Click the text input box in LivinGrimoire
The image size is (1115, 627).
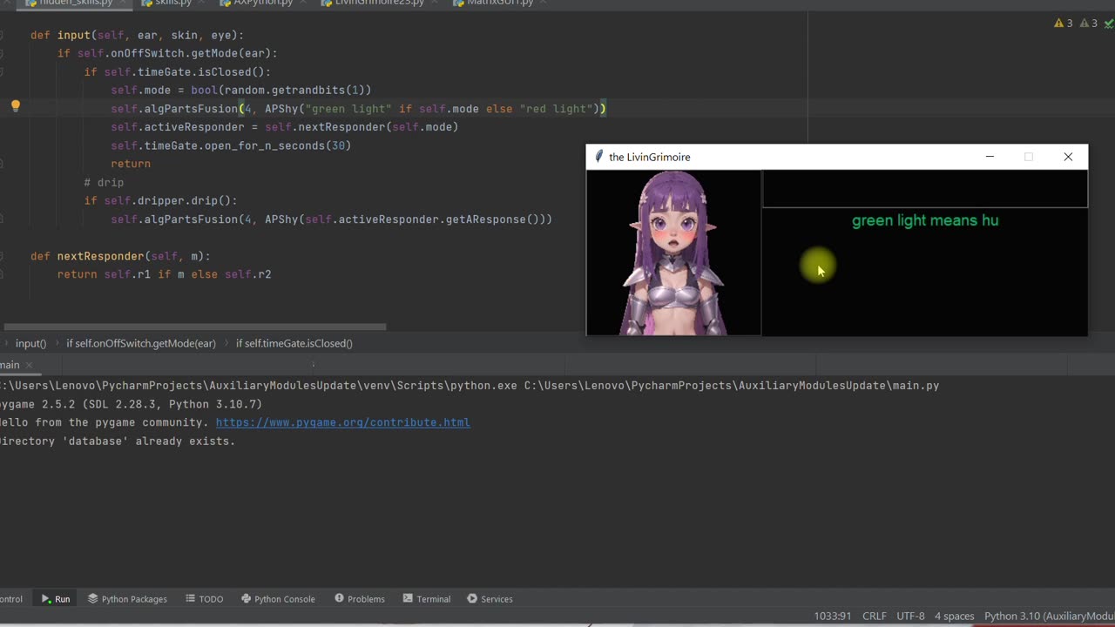pos(925,189)
